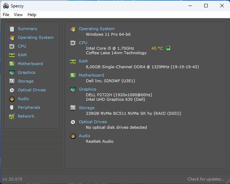Click Intel Core i5 @ 1.70GHz text

(x=110, y=48)
